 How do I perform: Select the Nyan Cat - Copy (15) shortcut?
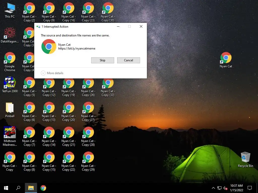[x=49, y=162]
